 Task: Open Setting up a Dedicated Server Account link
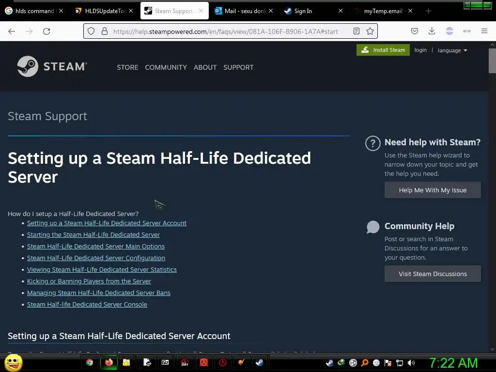107,223
